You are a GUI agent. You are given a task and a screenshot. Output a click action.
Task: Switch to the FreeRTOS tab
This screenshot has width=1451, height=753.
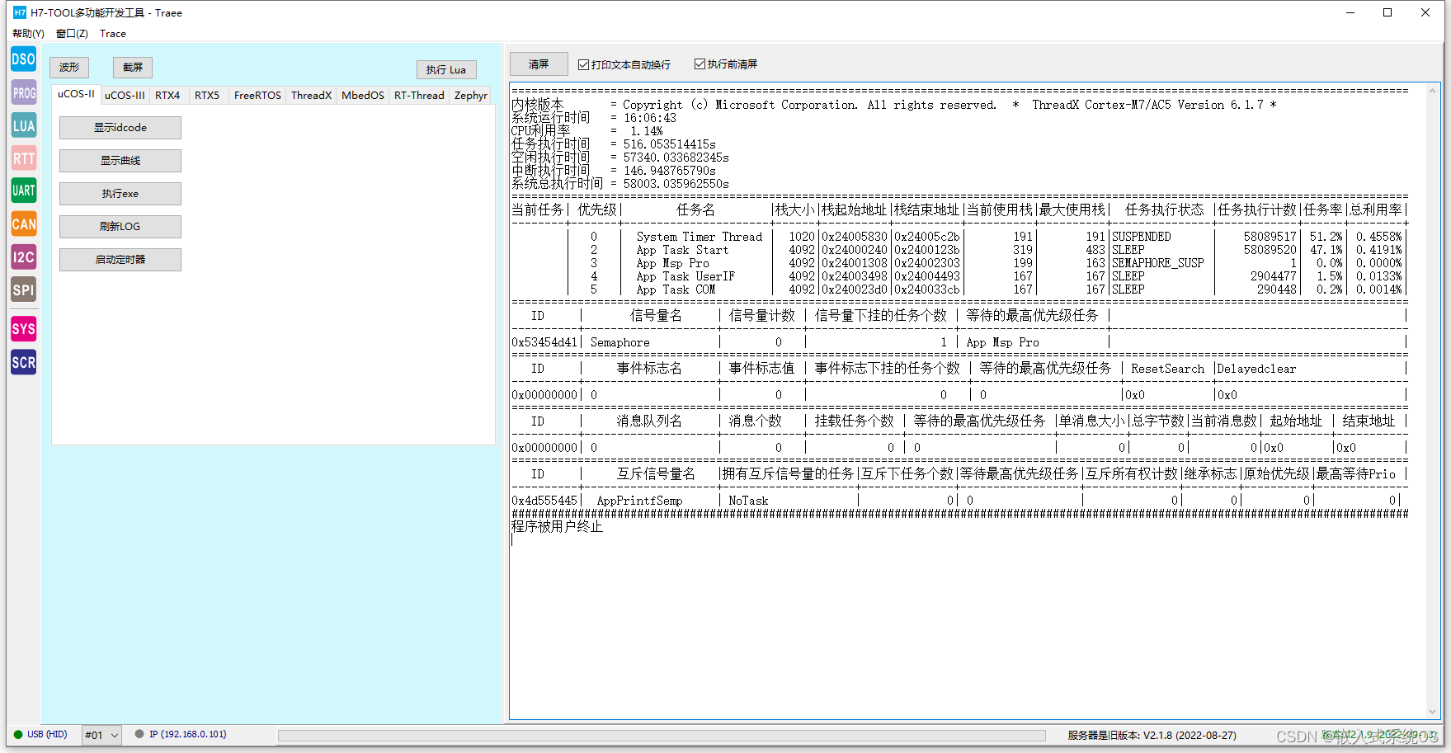257,95
